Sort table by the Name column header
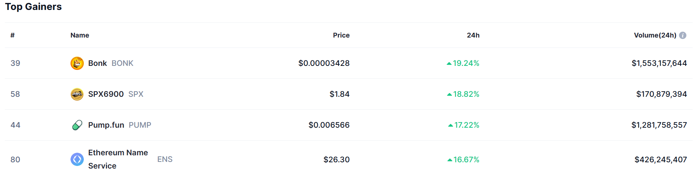696x177 pixels. [80, 35]
